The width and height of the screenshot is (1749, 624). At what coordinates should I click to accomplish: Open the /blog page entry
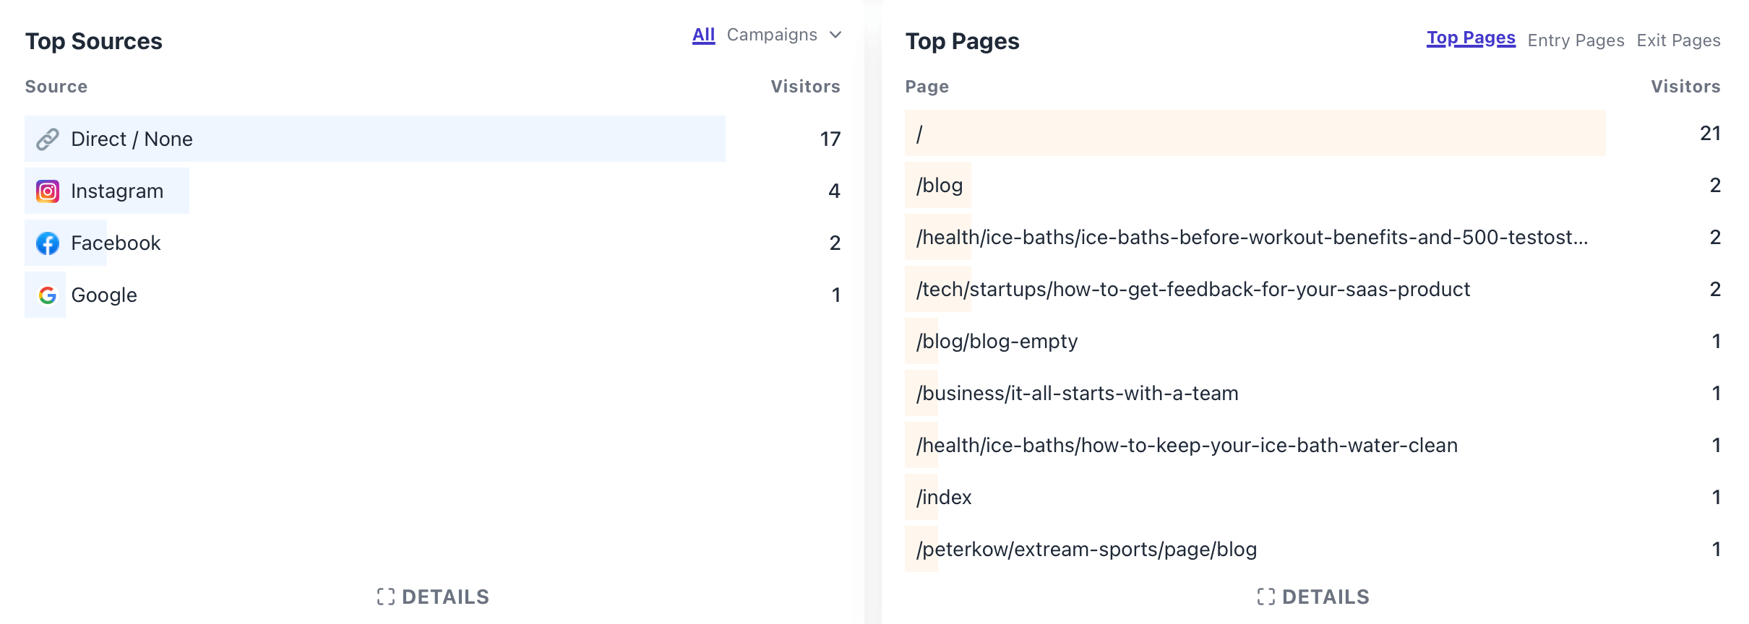(940, 186)
